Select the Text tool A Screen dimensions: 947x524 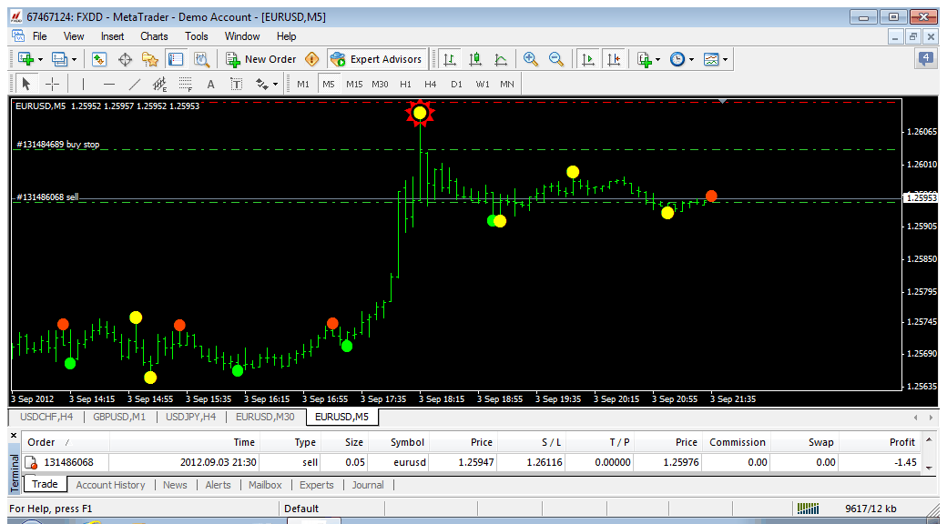pos(210,84)
